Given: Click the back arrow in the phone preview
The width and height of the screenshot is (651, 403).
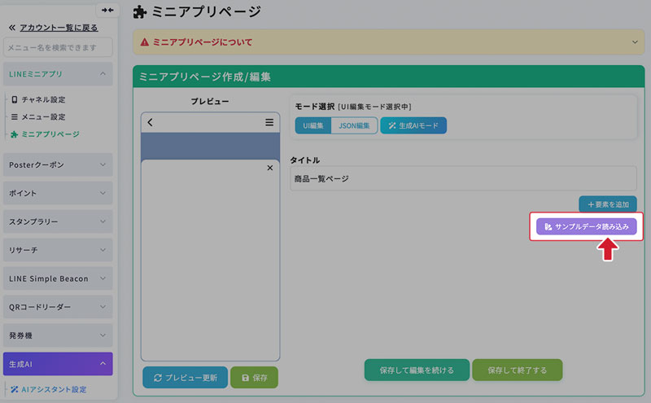Looking at the screenshot, I should pyautogui.click(x=151, y=122).
